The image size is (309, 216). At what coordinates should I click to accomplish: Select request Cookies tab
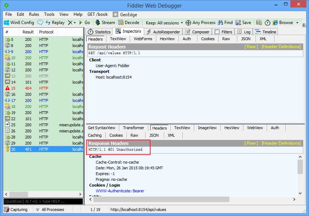[208, 39]
